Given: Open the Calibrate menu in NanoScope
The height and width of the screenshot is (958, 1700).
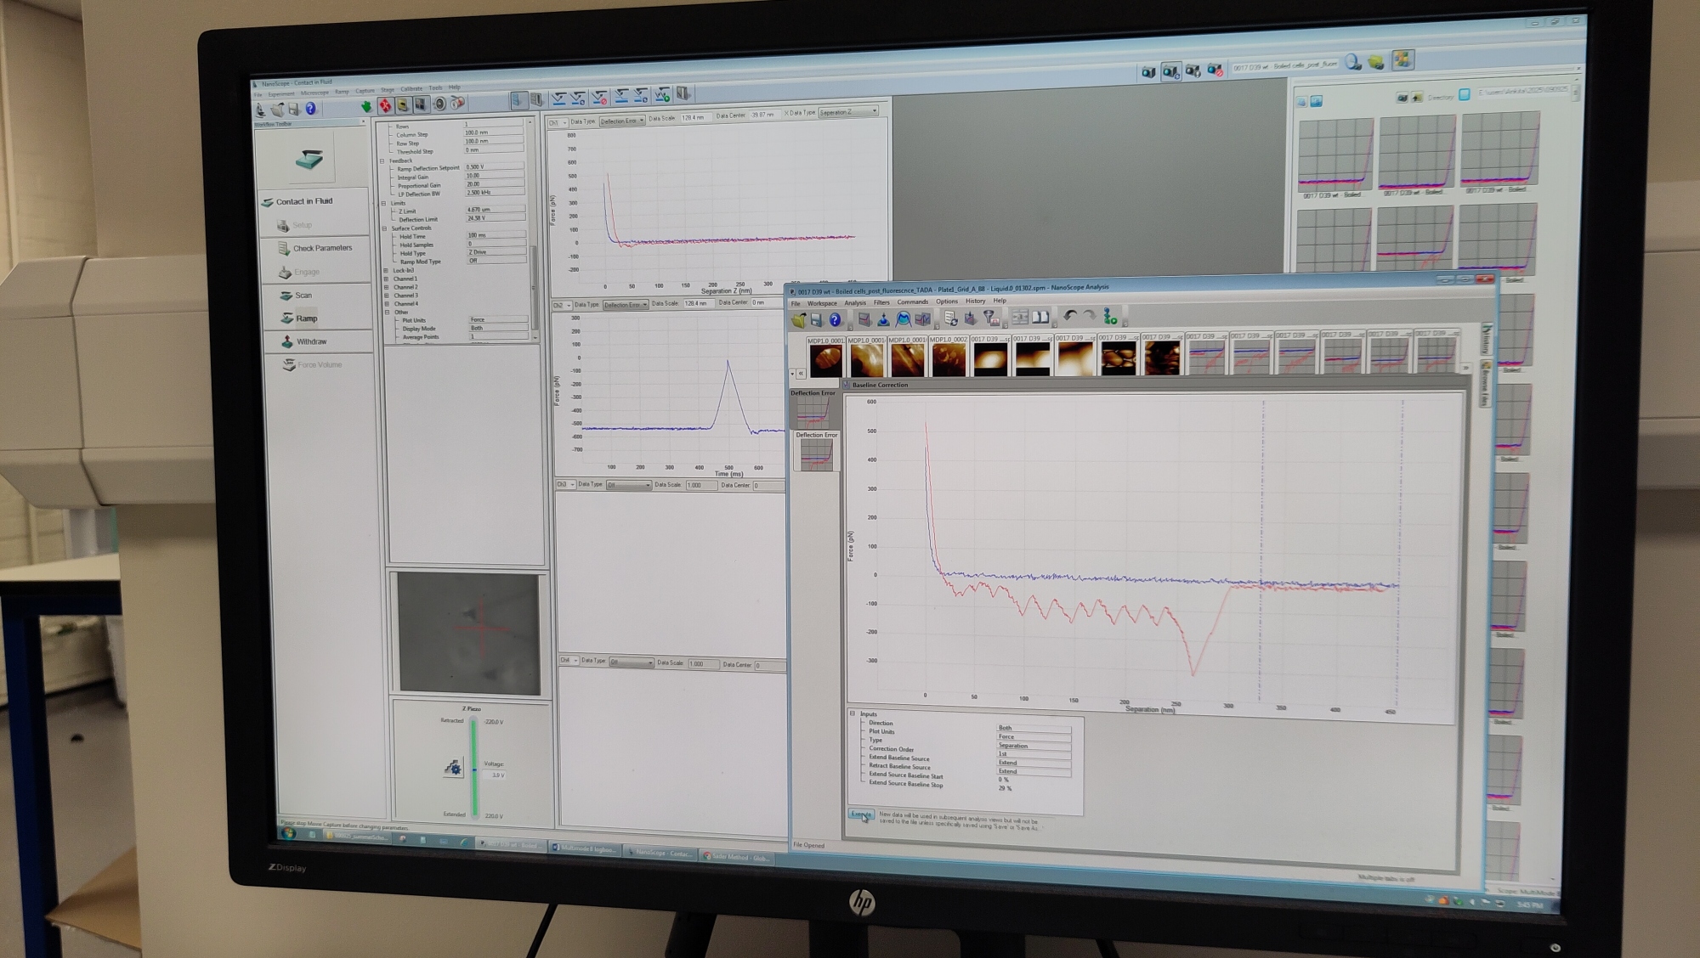Looking at the screenshot, I should [x=411, y=88].
